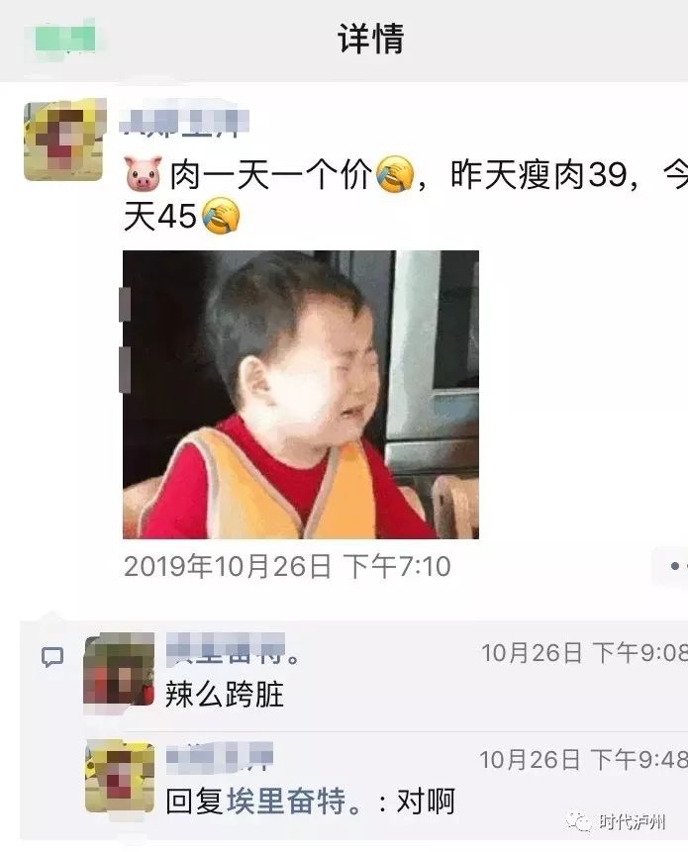Click the 时代泸州 WeChat watermark icon
The height and width of the screenshot is (852, 688).
tap(579, 821)
